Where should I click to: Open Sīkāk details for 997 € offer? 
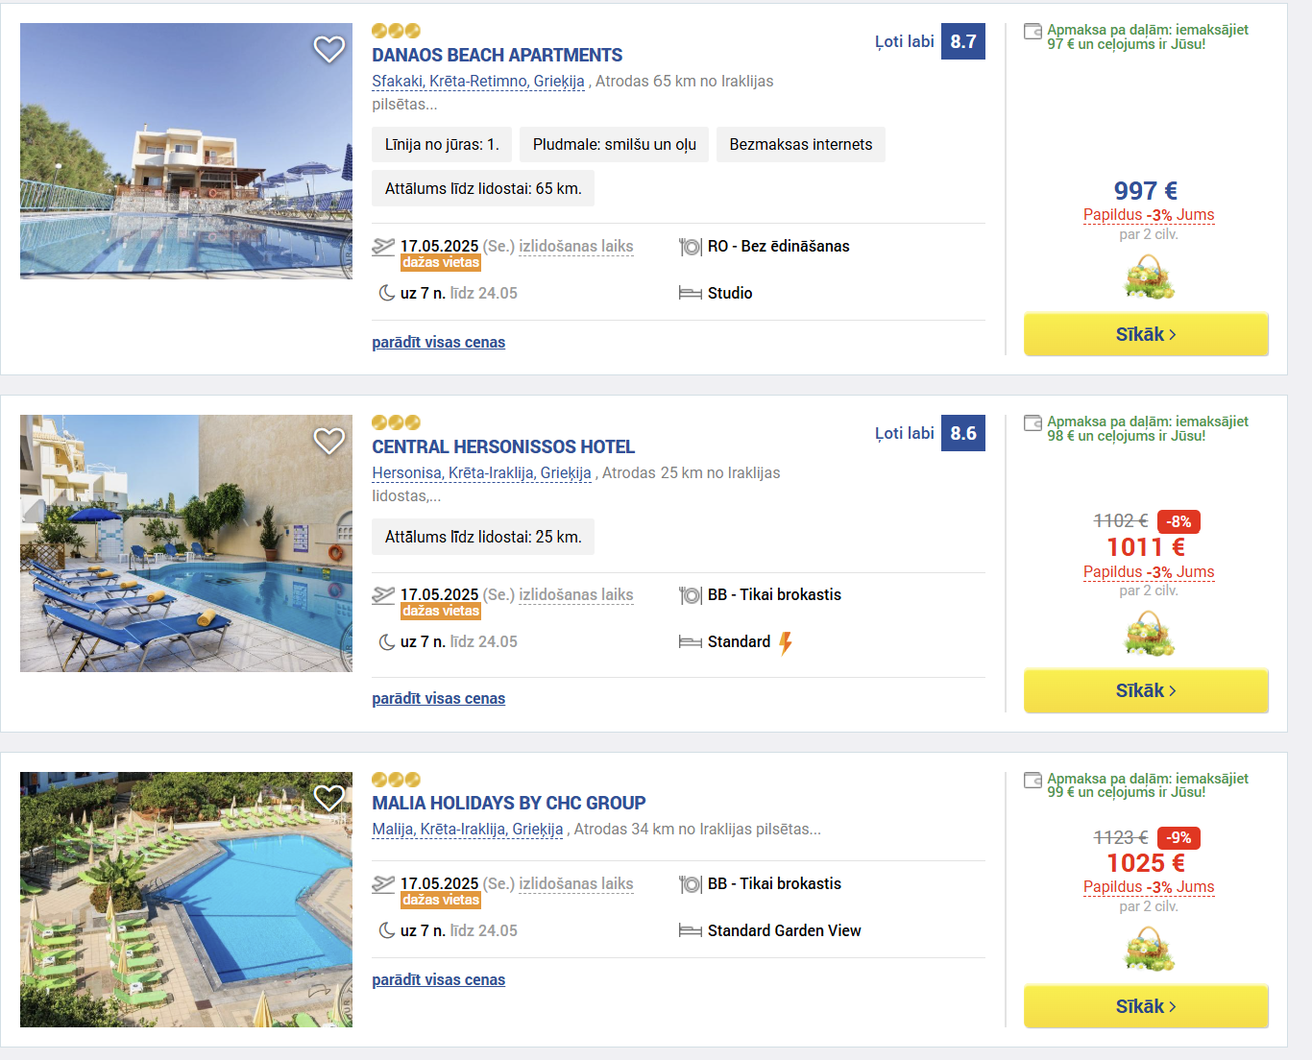(x=1146, y=334)
